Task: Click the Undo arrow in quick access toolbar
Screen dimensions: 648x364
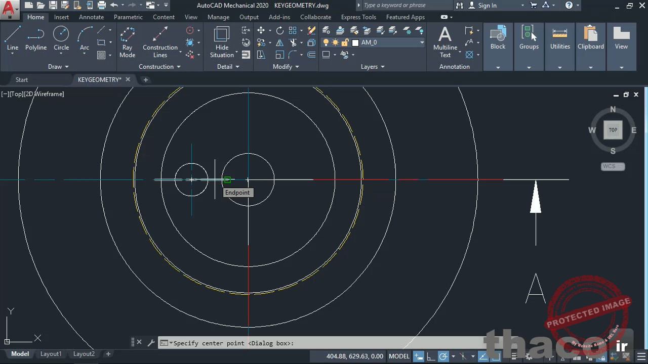Action: click(114, 5)
